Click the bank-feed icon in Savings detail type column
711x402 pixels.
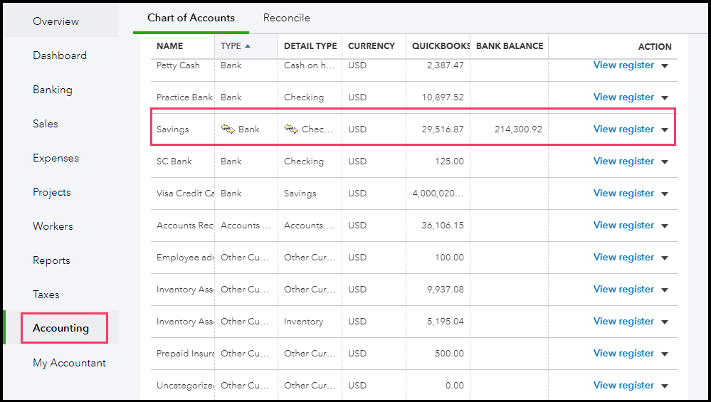pyautogui.click(x=291, y=129)
